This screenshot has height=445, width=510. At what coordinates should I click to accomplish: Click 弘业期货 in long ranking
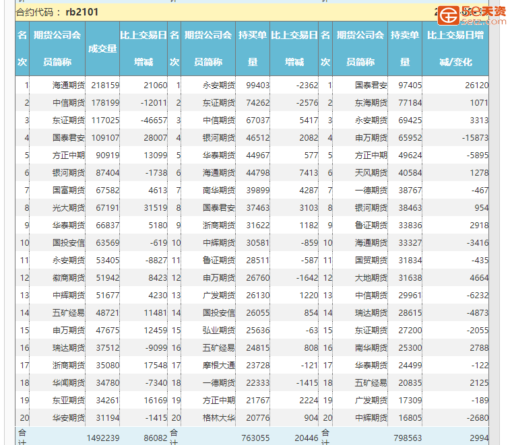219,331
